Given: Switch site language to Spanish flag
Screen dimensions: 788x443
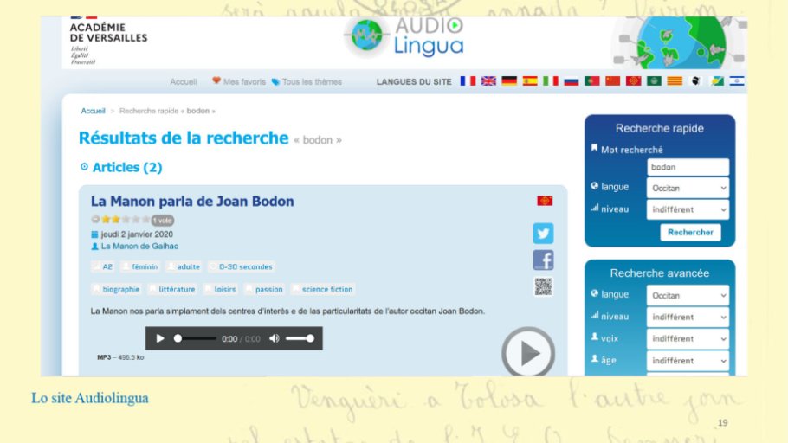Looking at the screenshot, I should point(530,80).
